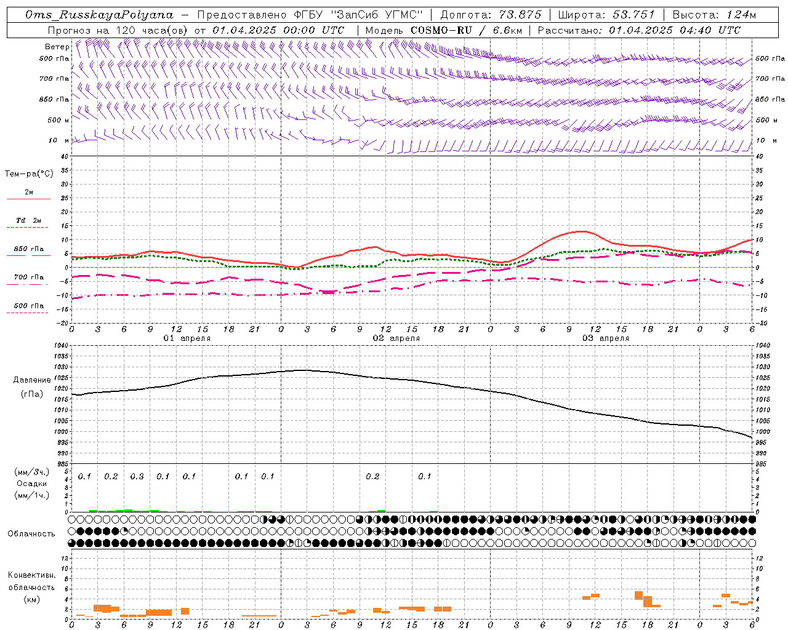Click the Тем-ра(°C) axis title
Viewport: 788px width, 630px height.
pos(29,174)
